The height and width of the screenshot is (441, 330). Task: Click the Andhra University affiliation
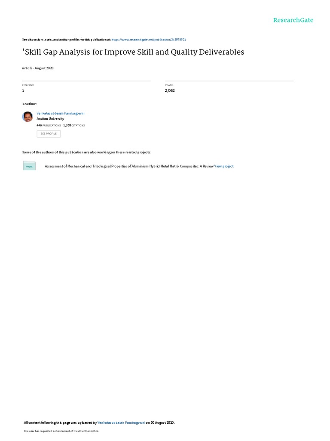50,119
